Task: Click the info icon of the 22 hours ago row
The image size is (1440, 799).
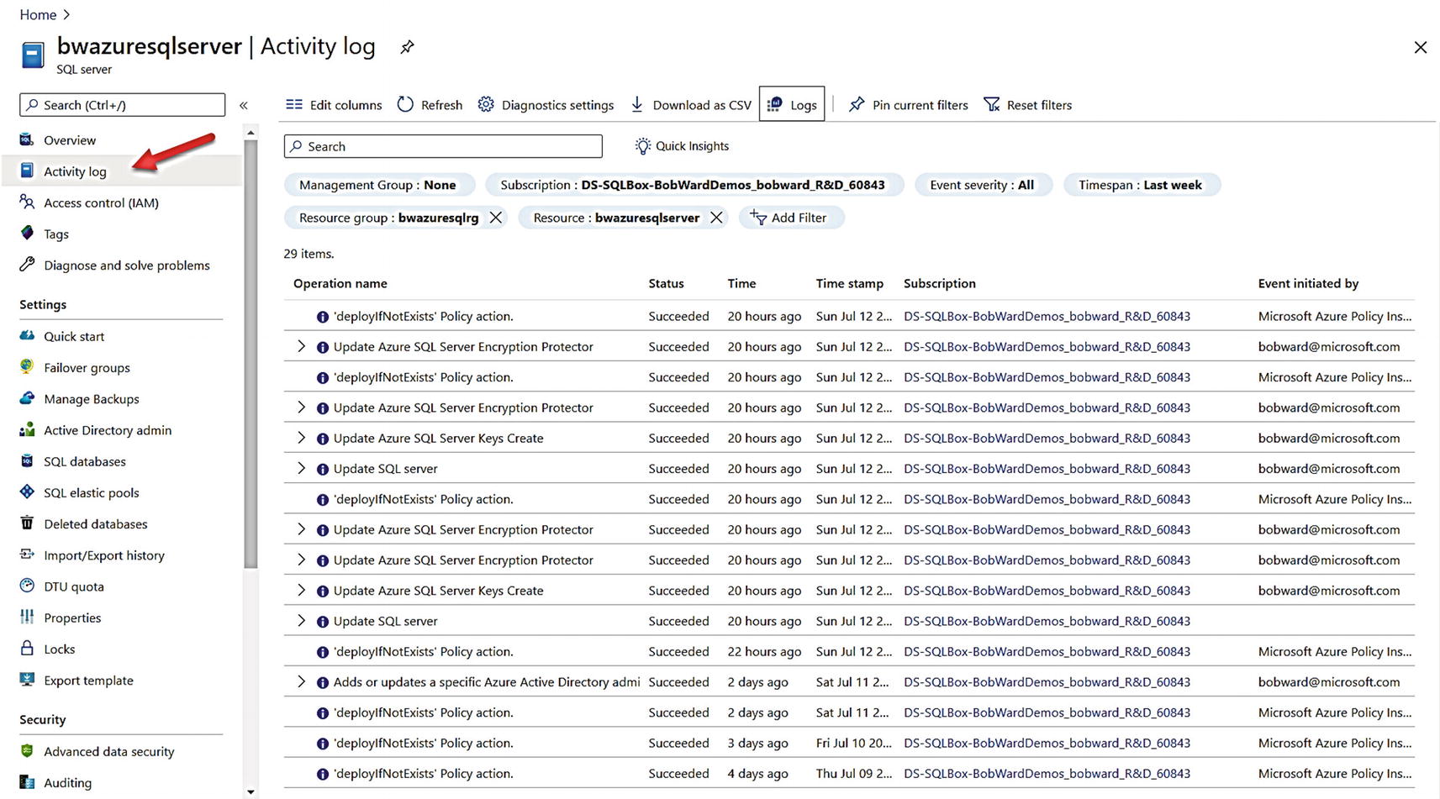Action: click(x=322, y=652)
